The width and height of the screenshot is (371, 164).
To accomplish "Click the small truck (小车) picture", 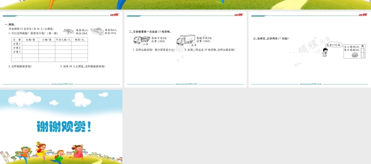I will point(141,39).
